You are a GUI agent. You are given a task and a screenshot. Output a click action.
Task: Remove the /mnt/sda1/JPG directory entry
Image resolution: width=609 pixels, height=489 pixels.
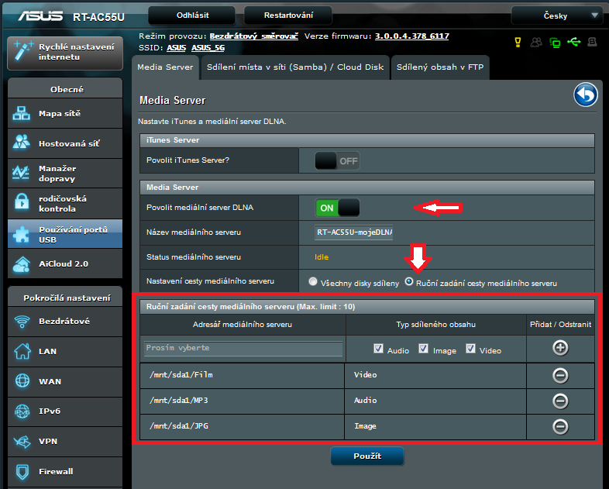tap(560, 426)
